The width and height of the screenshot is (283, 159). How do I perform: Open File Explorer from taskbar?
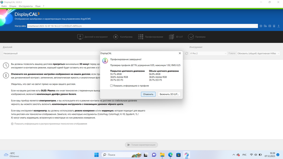162,155
